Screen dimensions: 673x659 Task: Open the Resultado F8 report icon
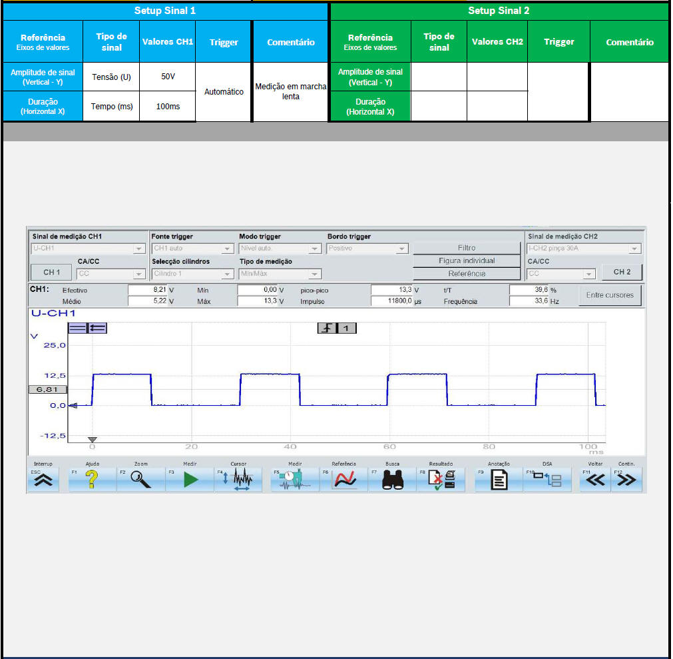(x=441, y=479)
